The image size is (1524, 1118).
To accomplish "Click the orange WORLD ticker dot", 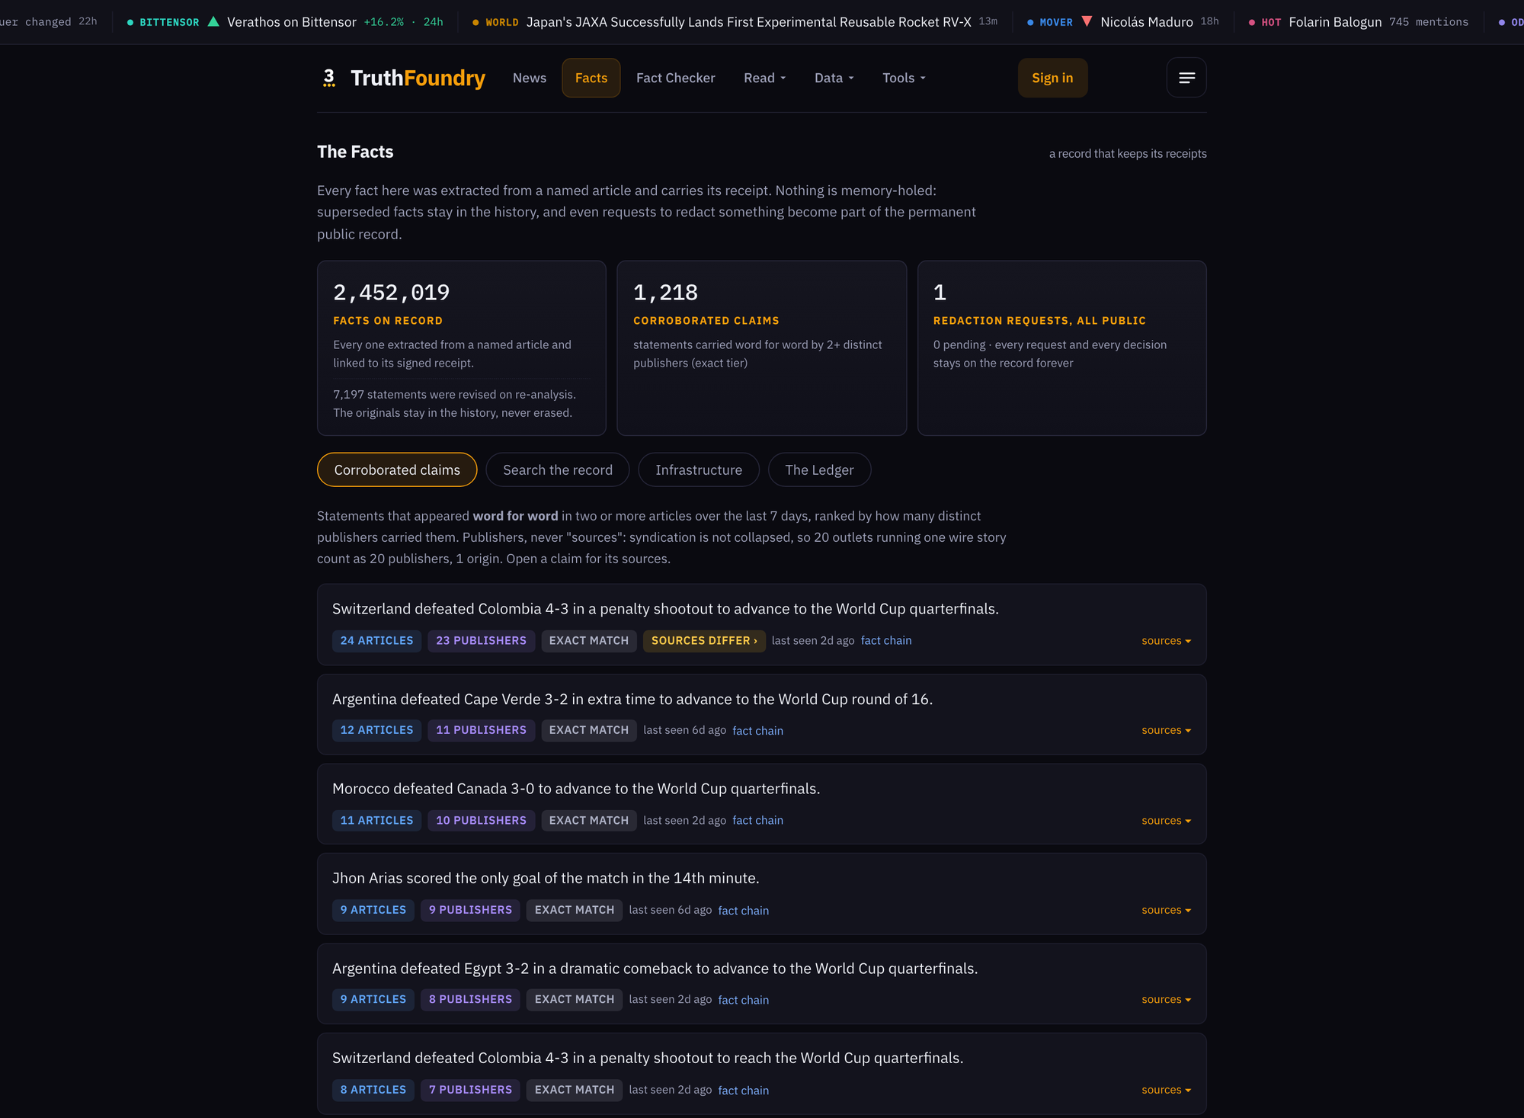I will pyautogui.click(x=476, y=22).
